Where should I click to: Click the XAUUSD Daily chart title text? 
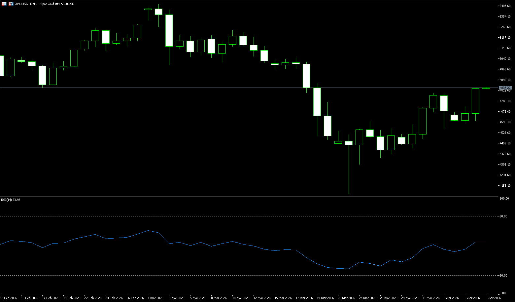[45, 4]
